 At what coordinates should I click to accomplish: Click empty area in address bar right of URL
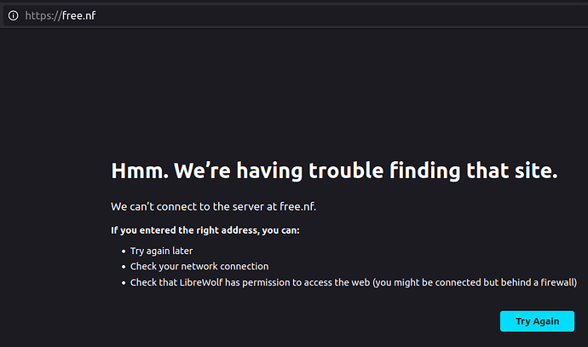point(337,15)
